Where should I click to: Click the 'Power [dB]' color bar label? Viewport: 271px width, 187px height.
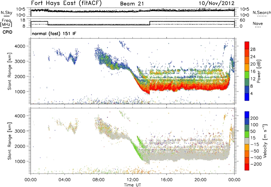pos(258,71)
